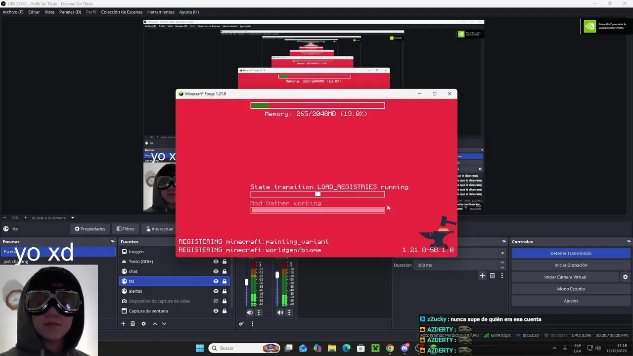Viewport: 633px width, 356px height.
Task: Undock the scene transitions panel
Action: coord(504,242)
